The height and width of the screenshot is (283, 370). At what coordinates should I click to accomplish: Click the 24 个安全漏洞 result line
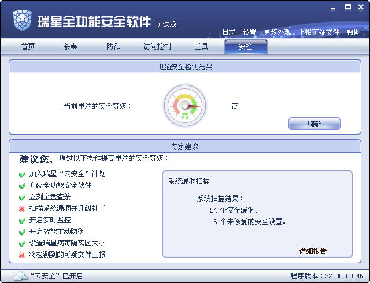(x=234, y=210)
